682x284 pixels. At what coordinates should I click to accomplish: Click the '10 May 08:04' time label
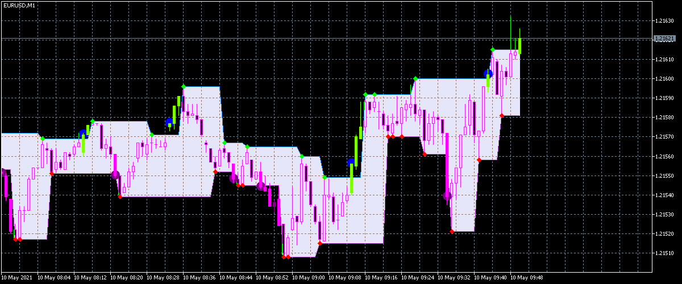(x=54, y=278)
